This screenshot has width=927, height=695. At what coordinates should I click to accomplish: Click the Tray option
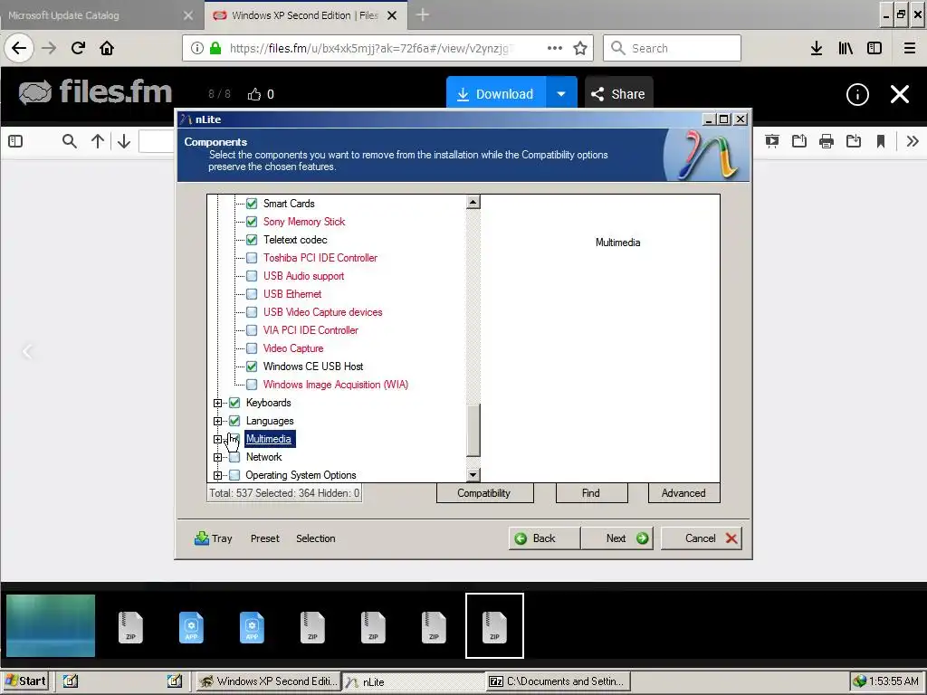pos(214,538)
